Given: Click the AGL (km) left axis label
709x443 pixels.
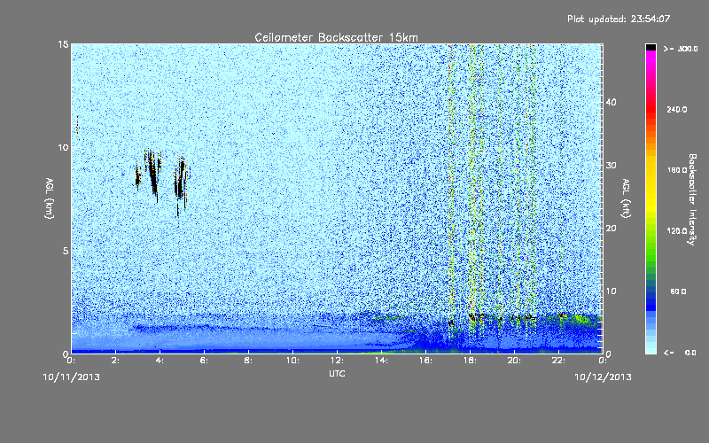Looking at the screenshot, I should tap(49, 198).
